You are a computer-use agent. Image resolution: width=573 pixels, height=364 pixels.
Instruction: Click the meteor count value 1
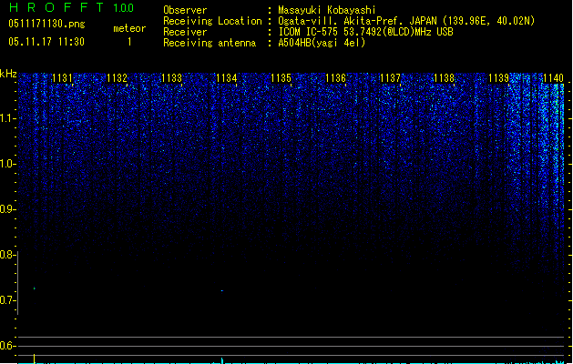[x=129, y=42]
